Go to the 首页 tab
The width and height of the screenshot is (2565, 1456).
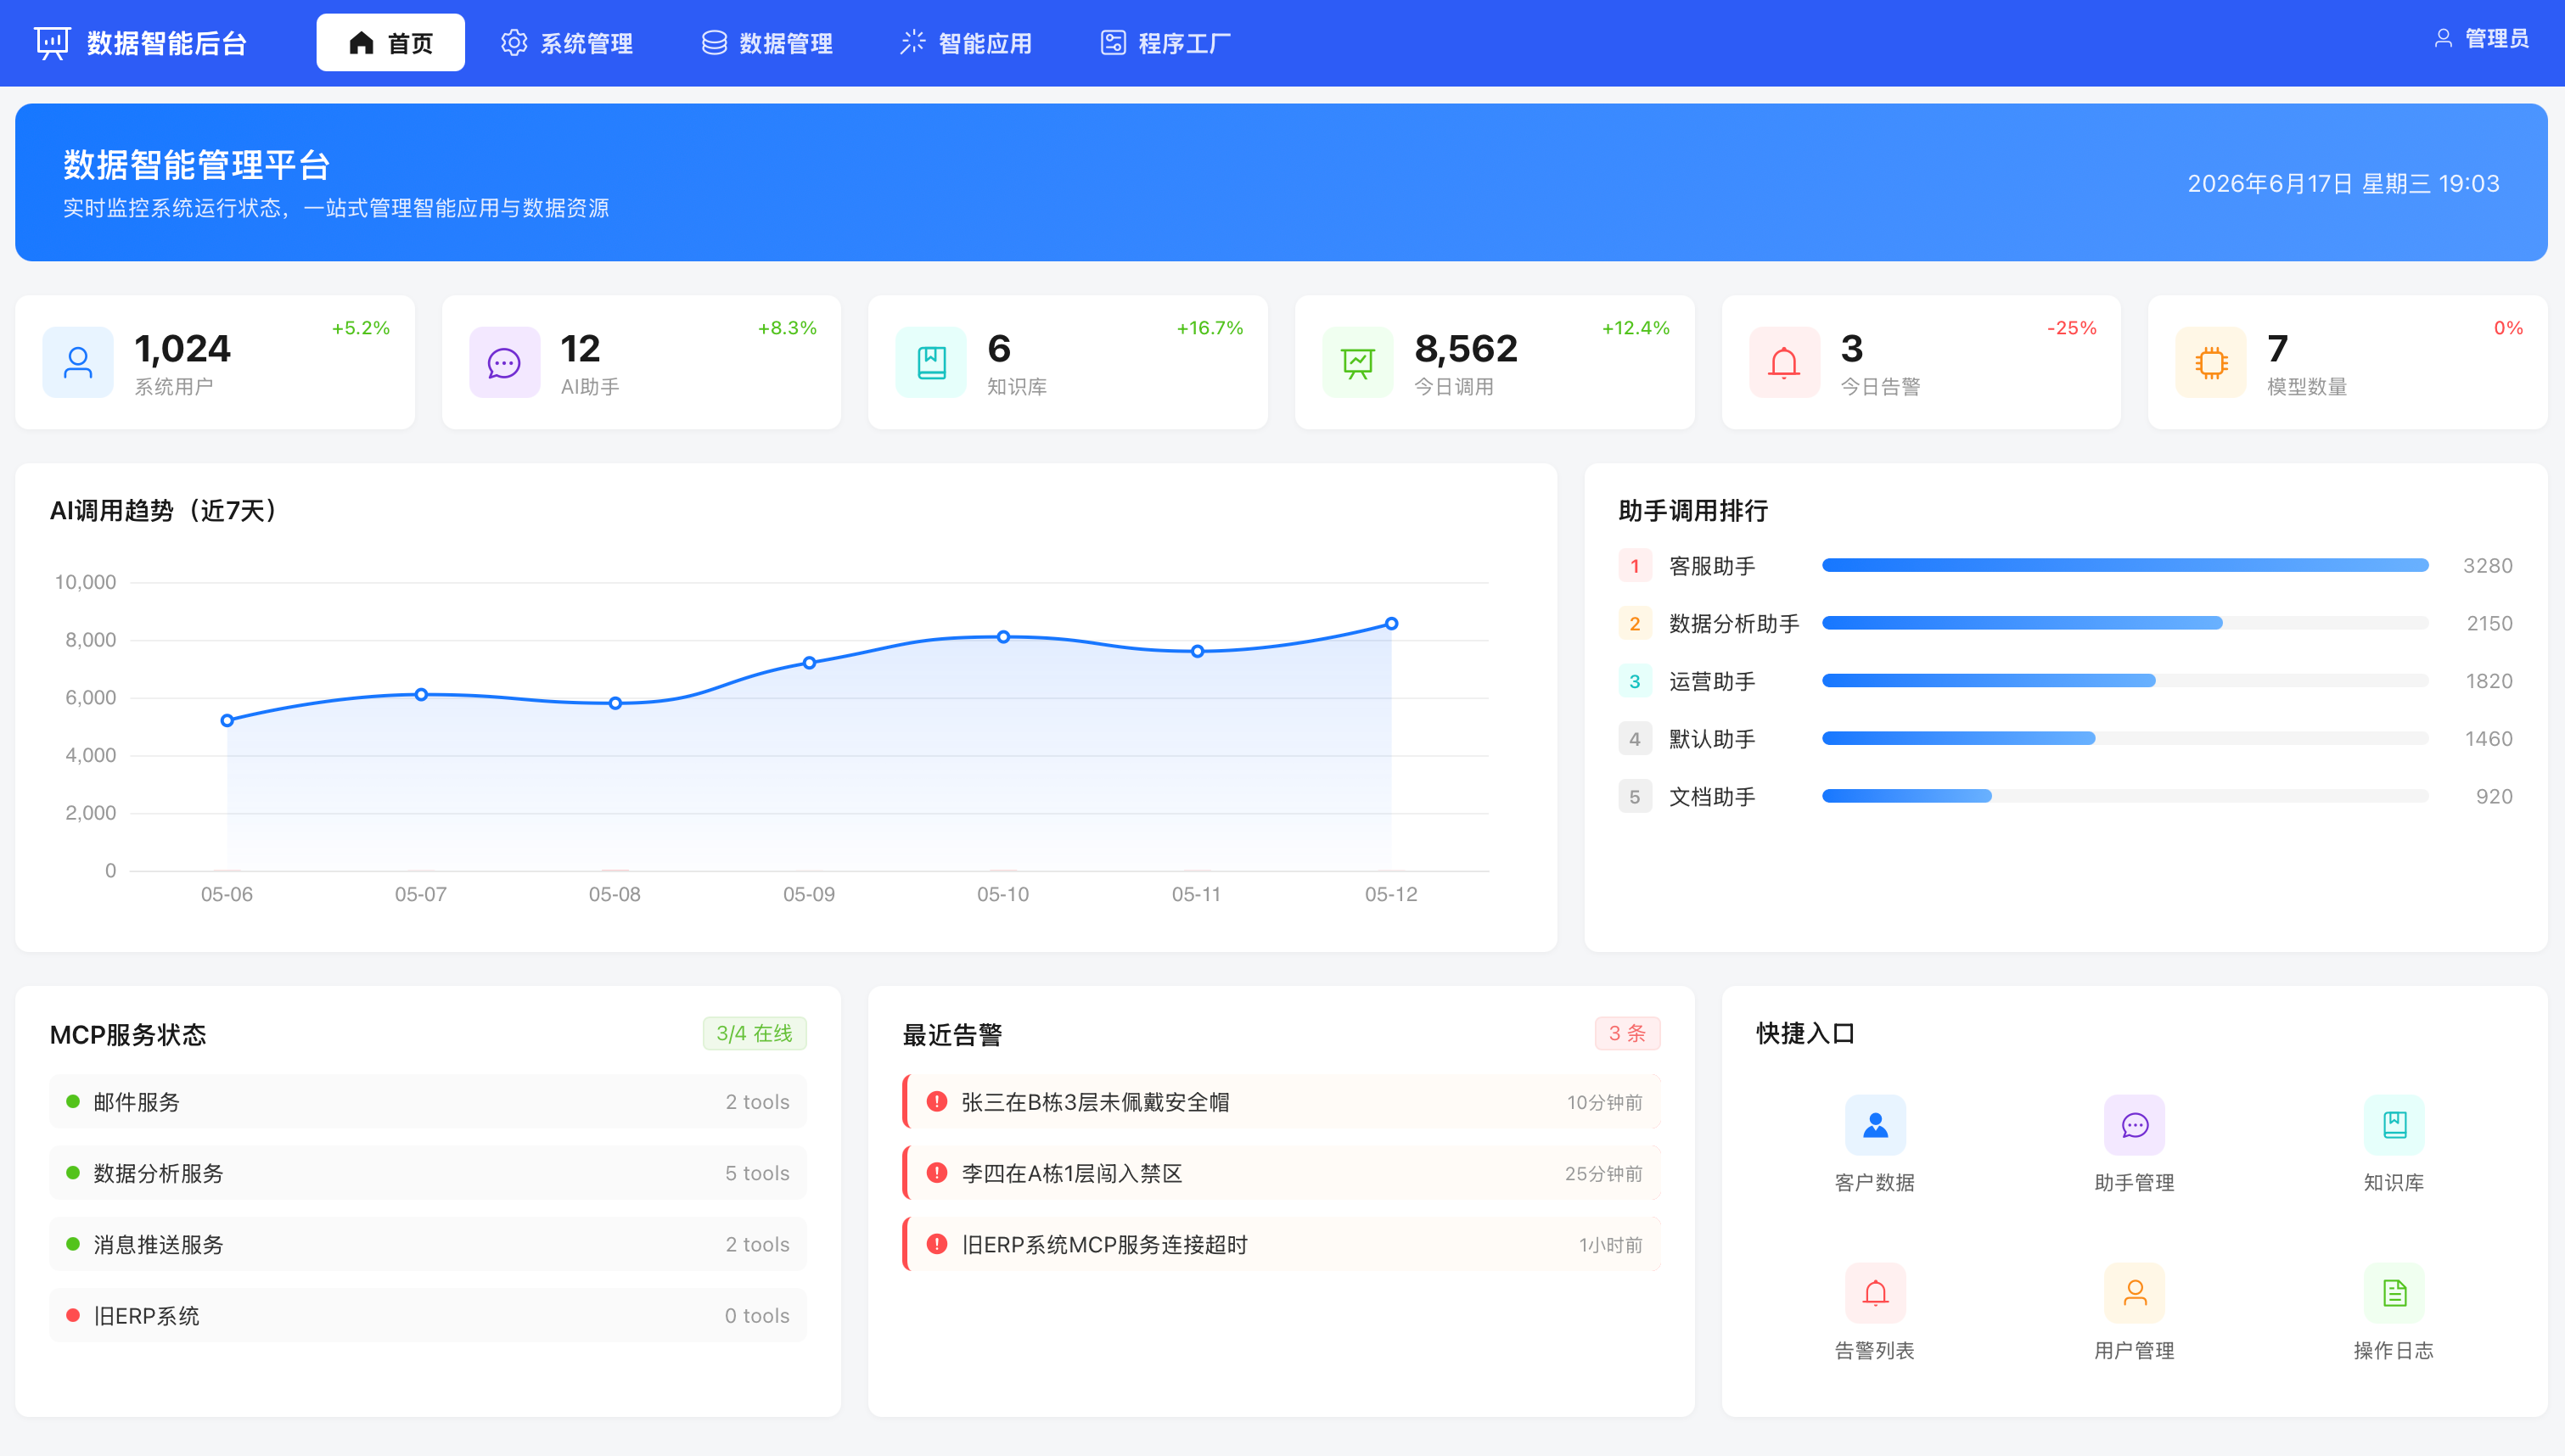tap(391, 43)
